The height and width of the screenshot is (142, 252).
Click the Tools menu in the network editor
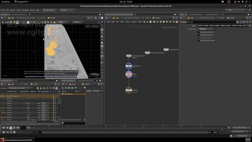click(128, 22)
